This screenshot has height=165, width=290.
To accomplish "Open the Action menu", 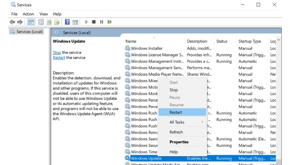I will click(28, 14).
